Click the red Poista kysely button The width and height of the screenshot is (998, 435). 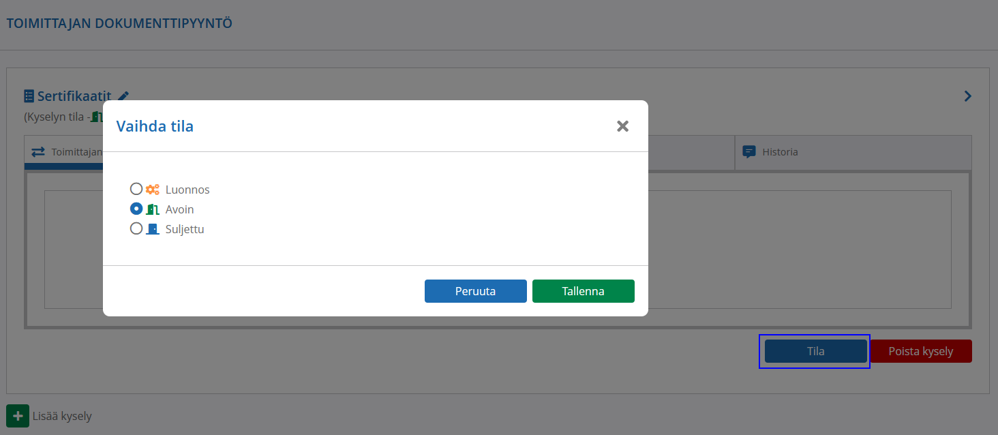[x=920, y=351]
